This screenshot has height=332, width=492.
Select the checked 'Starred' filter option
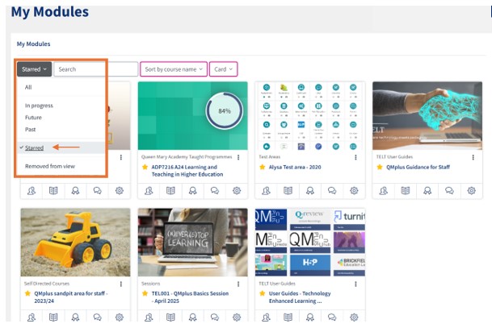[x=35, y=147]
